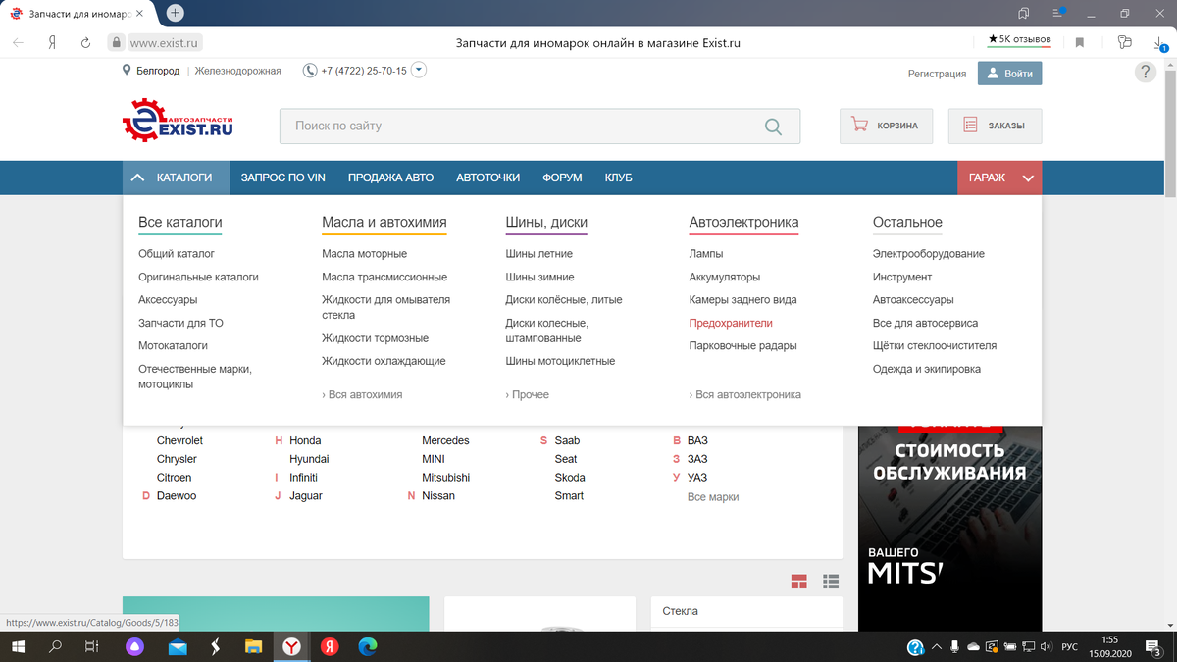Open Оригинальные каталоги link
Image resolution: width=1177 pixels, height=662 pixels.
click(x=198, y=278)
